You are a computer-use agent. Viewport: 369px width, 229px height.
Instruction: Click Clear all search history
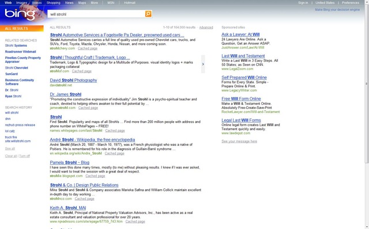(11, 156)
